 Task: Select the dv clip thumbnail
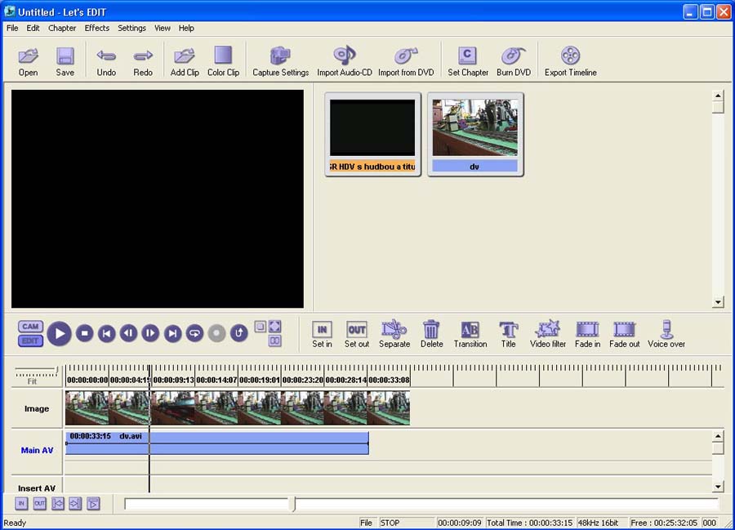coord(474,132)
